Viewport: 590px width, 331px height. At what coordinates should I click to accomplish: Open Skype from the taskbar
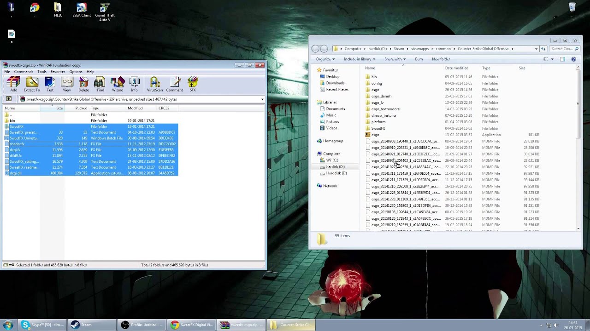pos(42,325)
